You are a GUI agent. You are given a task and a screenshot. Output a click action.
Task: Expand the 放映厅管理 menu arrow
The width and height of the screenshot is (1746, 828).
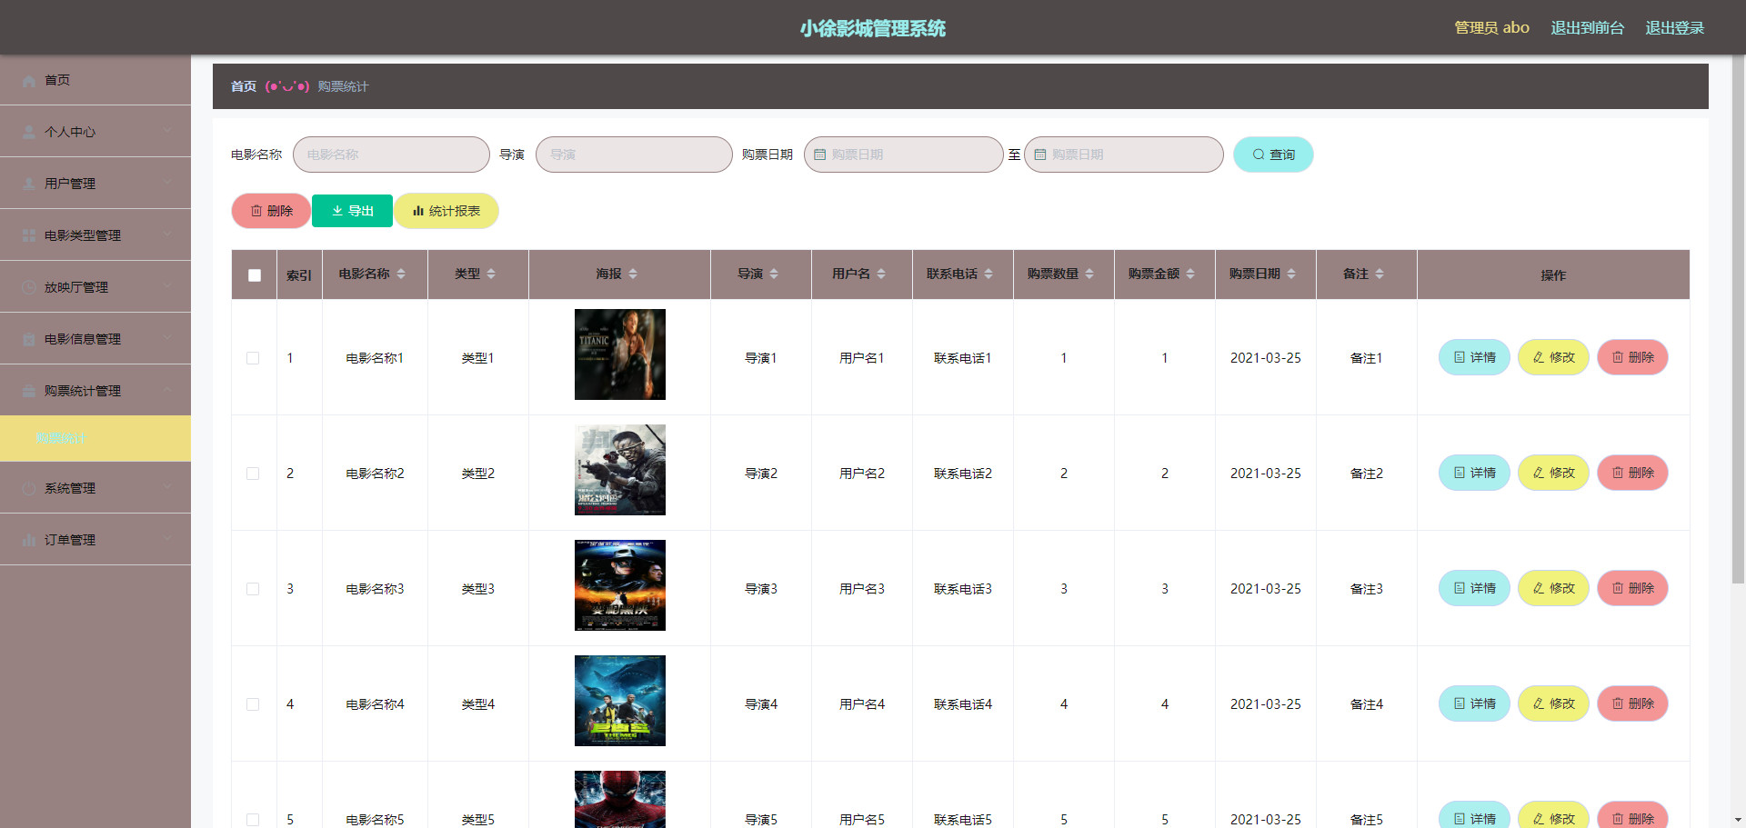click(x=167, y=287)
